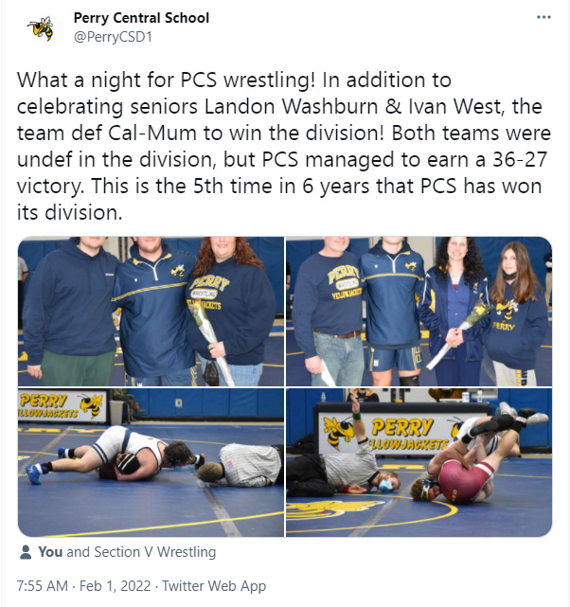Click the Perry yellowjacket profile avatar

click(x=41, y=27)
